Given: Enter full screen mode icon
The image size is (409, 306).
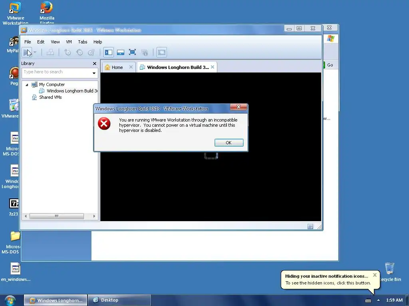Looking at the screenshot, I should (x=133, y=52).
